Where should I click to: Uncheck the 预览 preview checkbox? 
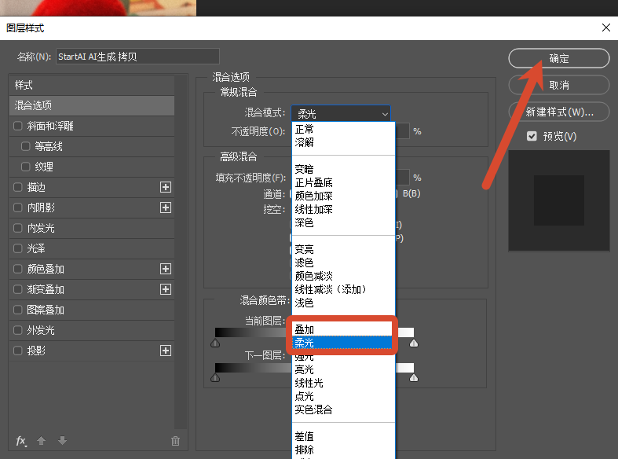tap(532, 137)
